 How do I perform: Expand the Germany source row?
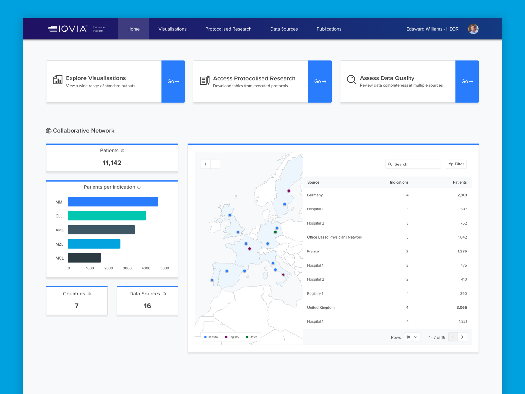[315, 195]
